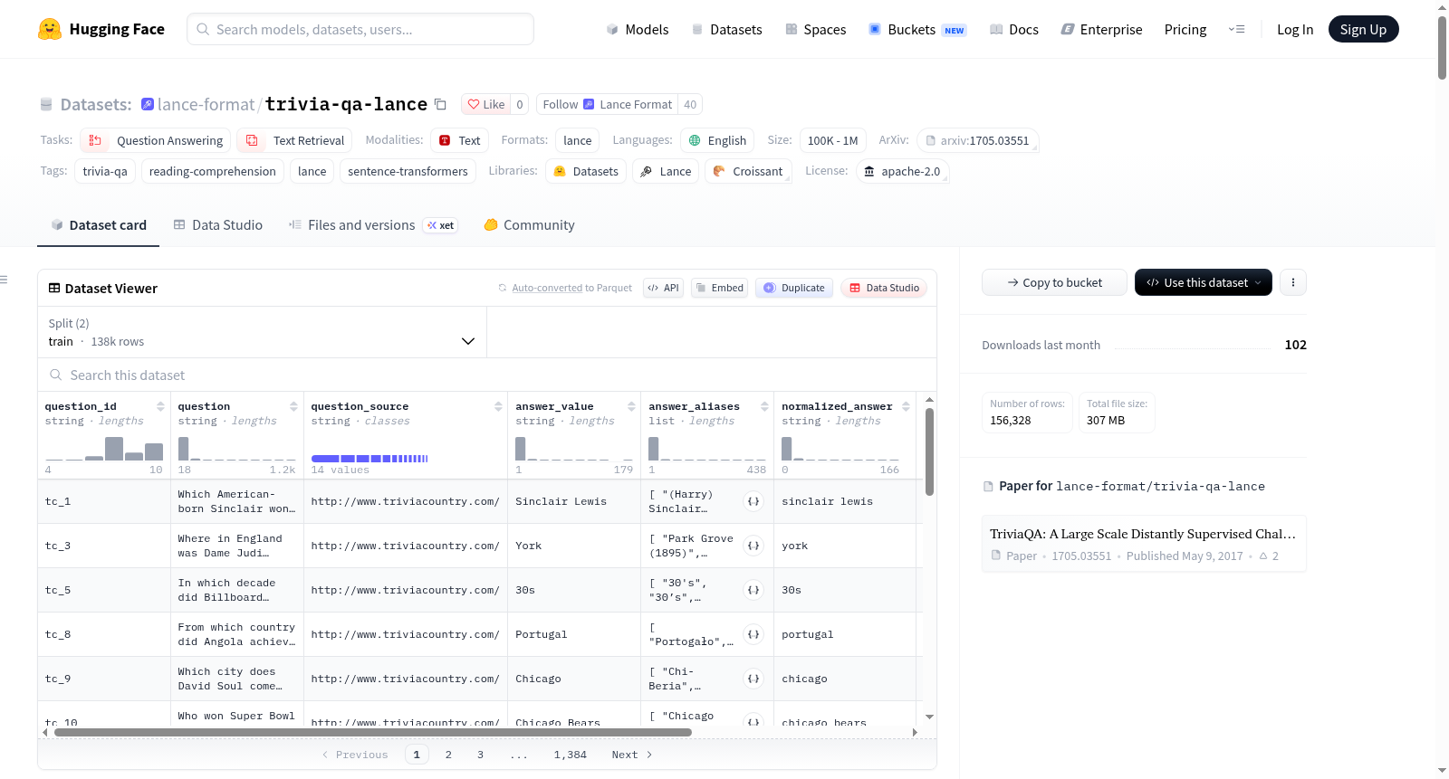
Task: Expand answer_aliases cell for row tc_9
Action: click(x=753, y=679)
